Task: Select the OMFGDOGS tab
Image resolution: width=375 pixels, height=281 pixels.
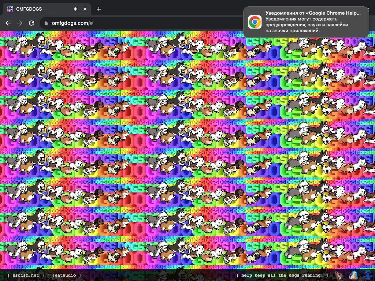Action: (x=47, y=9)
